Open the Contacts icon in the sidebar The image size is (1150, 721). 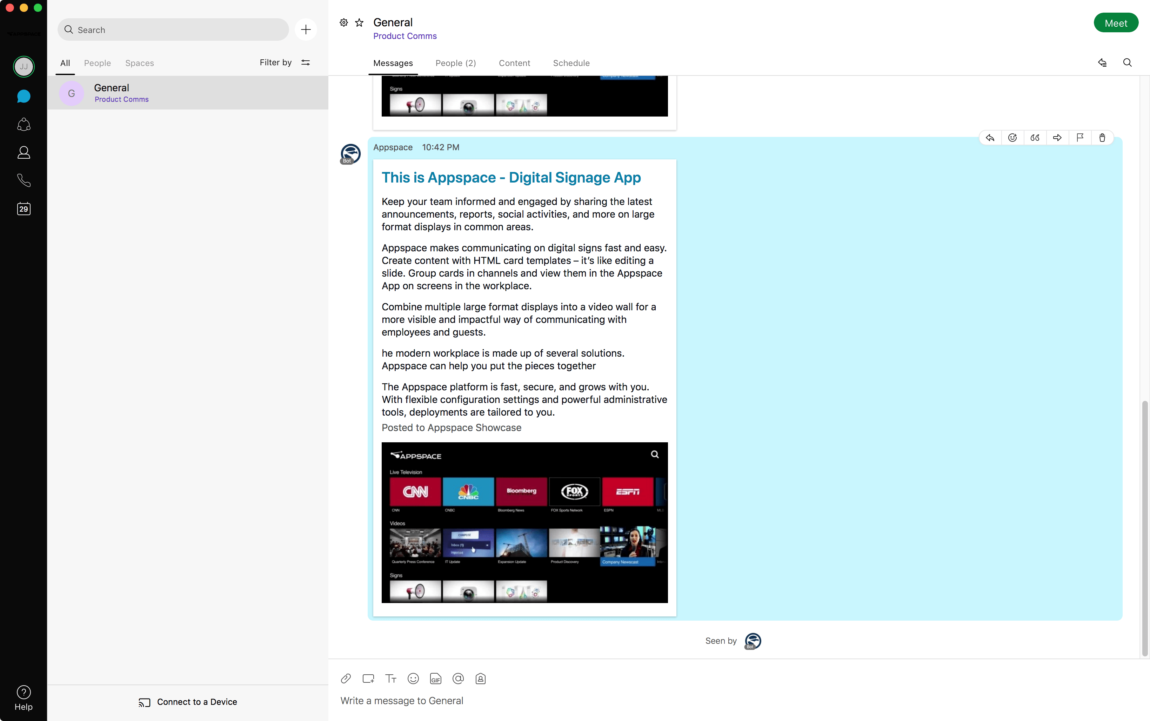coord(24,152)
